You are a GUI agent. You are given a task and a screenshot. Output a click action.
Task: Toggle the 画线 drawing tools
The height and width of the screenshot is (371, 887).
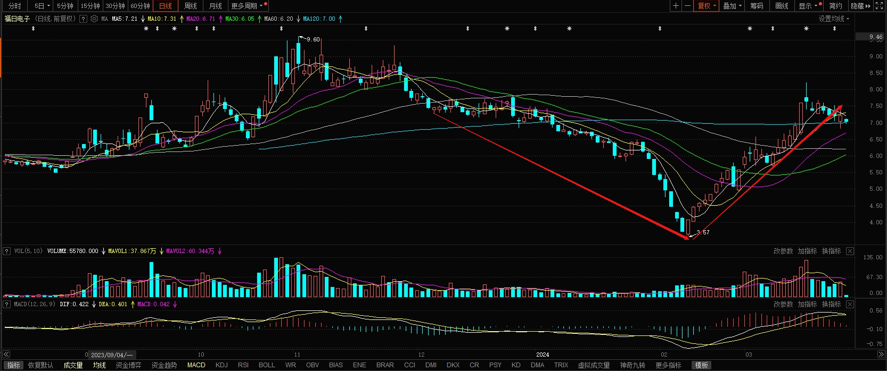(782, 6)
